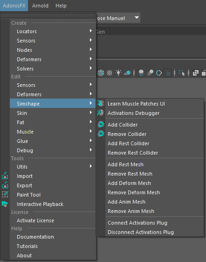The height and width of the screenshot is (262, 206).
Task: Choose Remove Anim Mesh
Action: (x=150, y=212)
